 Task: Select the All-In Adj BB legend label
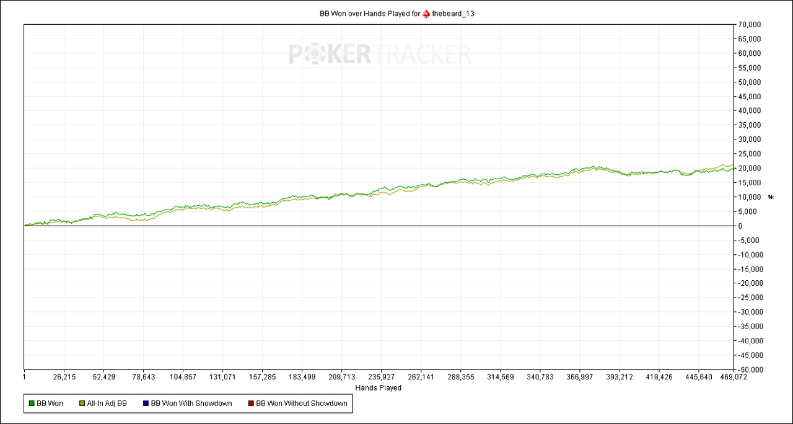click(107, 404)
